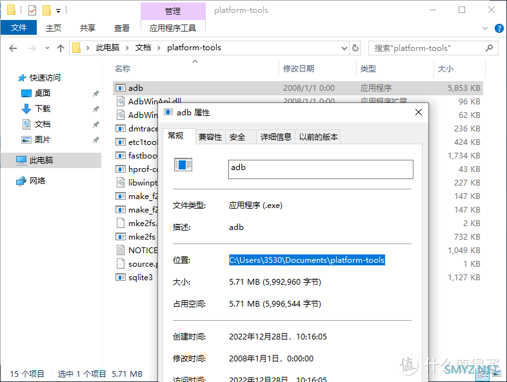
Task: Click the highlighted location path C:\Users\3530\Documents\platform-tools
Action: (307, 260)
